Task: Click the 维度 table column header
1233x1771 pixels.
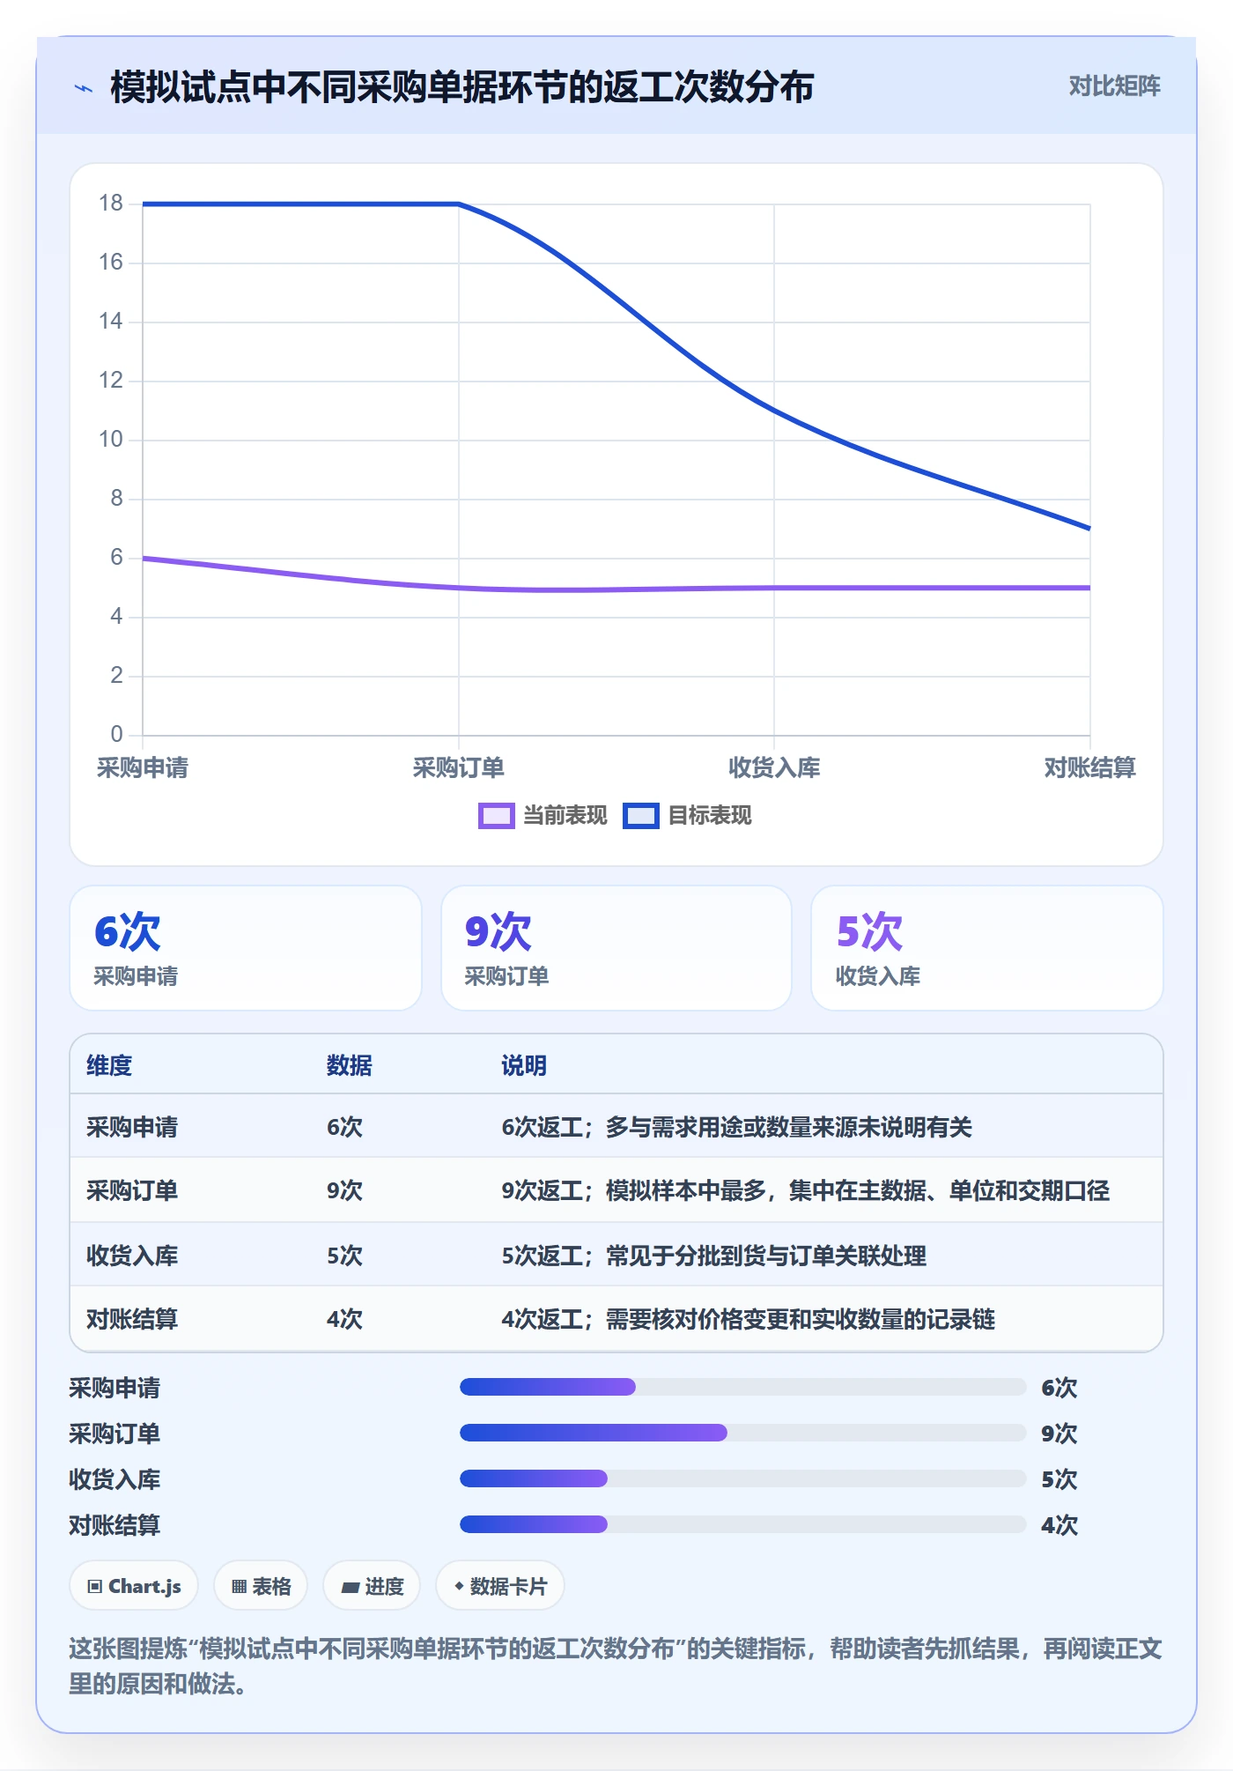Action: click(x=109, y=1065)
